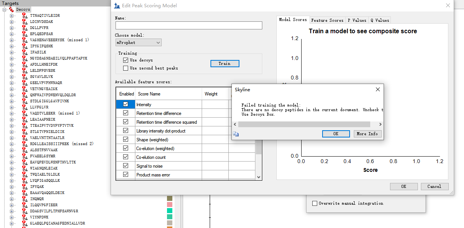Click More Info in the error dialog
The width and height of the screenshot is (464, 228).
[367, 134]
